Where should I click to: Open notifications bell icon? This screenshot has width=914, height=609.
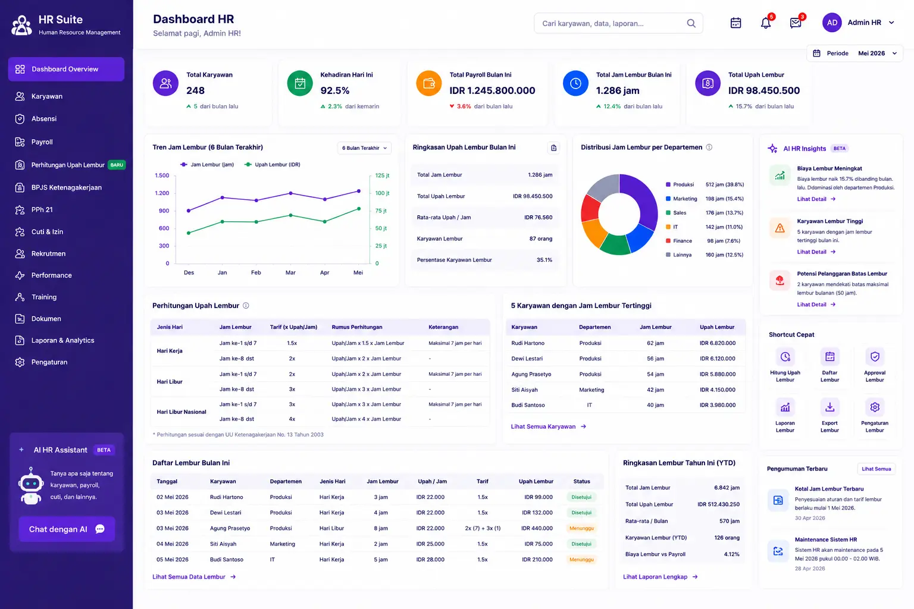766,23
